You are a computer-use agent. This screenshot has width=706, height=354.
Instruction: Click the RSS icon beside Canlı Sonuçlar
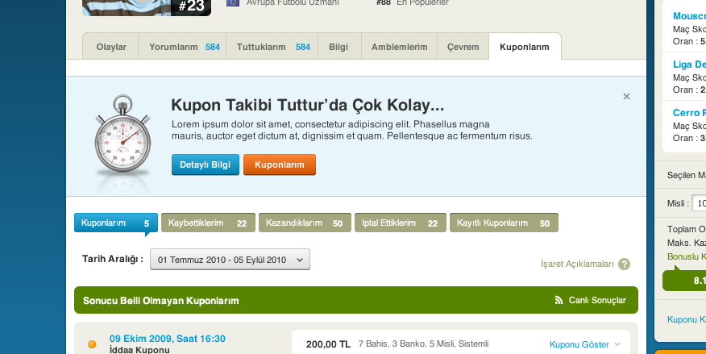[x=559, y=301]
